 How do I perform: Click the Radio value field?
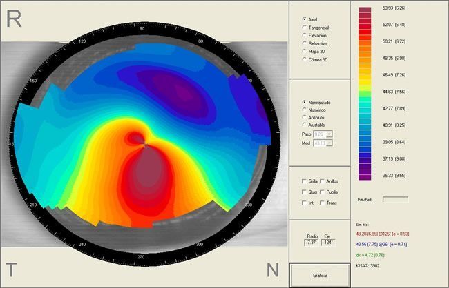click(x=311, y=243)
